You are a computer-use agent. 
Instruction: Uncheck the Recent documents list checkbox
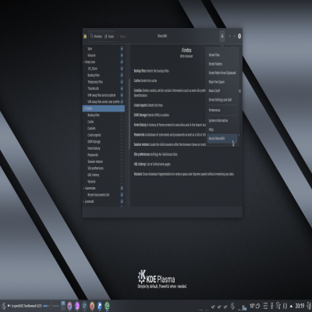point(122,195)
